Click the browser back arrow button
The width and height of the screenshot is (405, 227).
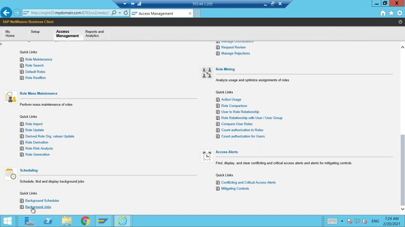tap(6, 13)
